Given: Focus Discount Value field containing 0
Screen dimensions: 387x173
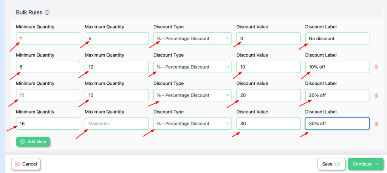Looking at the screenshot, I should pyautogui.click(x=269, y=39).
